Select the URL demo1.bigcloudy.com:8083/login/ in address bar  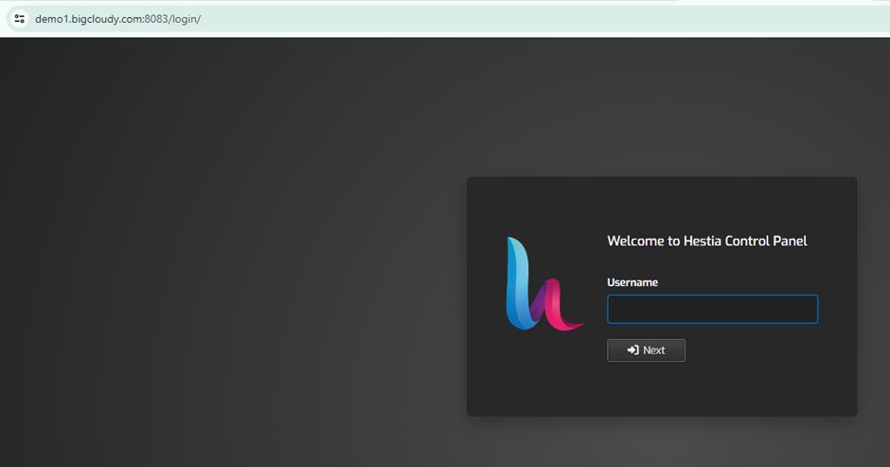pos(118,19)
